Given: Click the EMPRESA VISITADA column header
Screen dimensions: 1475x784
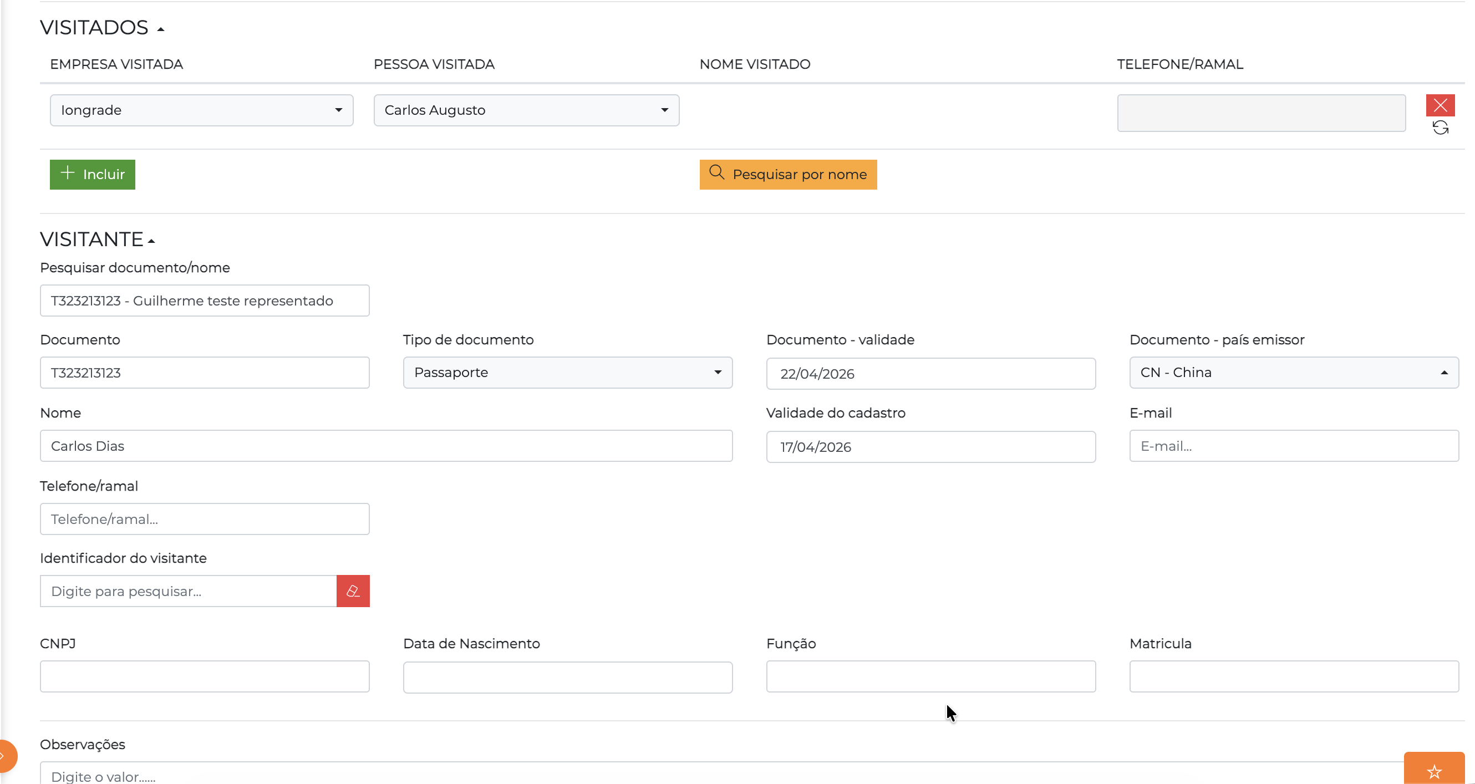Looking at the screenshot, I should click(116, 64).
